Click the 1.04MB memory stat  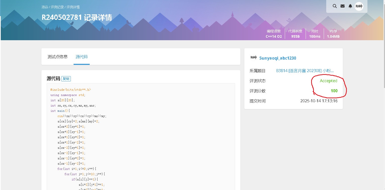pos(333,36)
